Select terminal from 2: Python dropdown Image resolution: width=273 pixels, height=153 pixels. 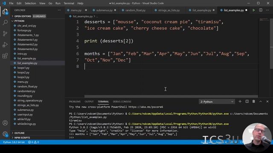point(217,102)
